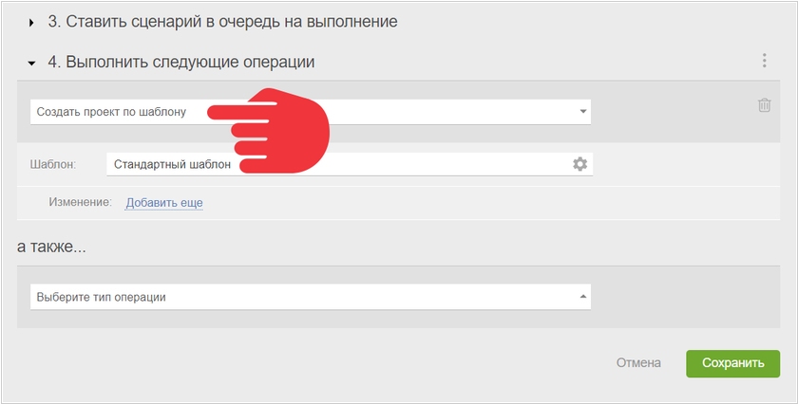This screenshot has width=798, height=404.
Task: Click the Шаблон: label
Action: pyautogui.click(x=53, y=165)
